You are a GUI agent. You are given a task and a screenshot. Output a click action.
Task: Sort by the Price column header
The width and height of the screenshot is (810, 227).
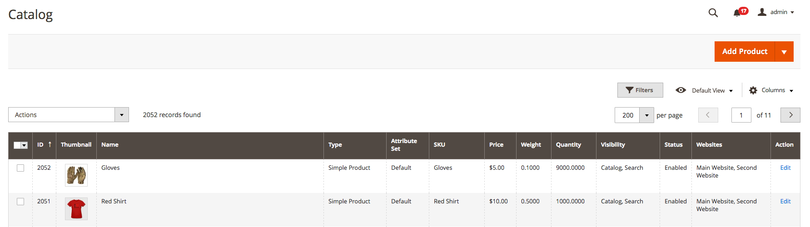tap(496, 144)
